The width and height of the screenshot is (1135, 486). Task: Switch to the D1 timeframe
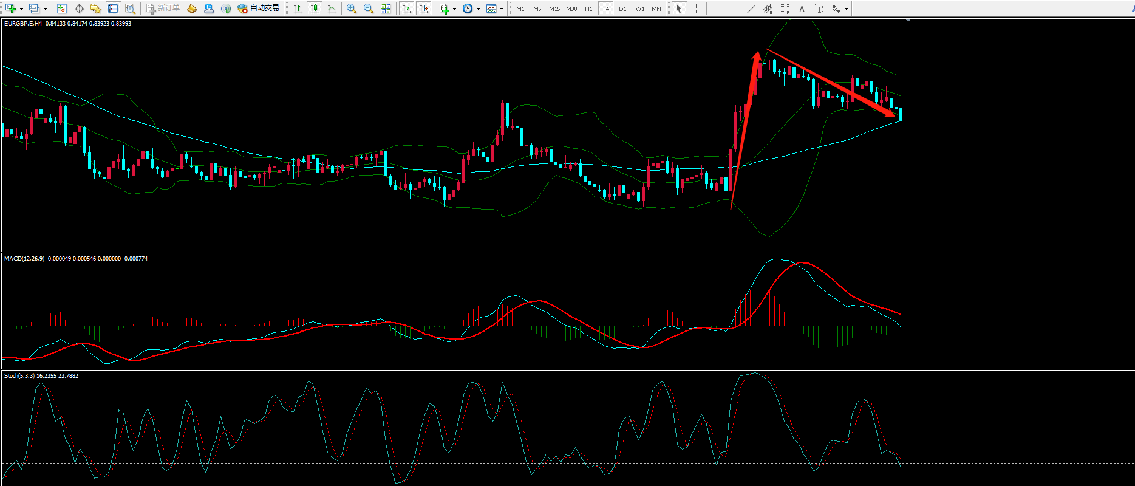coord(622,9)
